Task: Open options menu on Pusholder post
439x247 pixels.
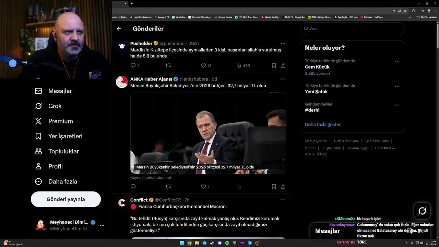Action: 283,43
